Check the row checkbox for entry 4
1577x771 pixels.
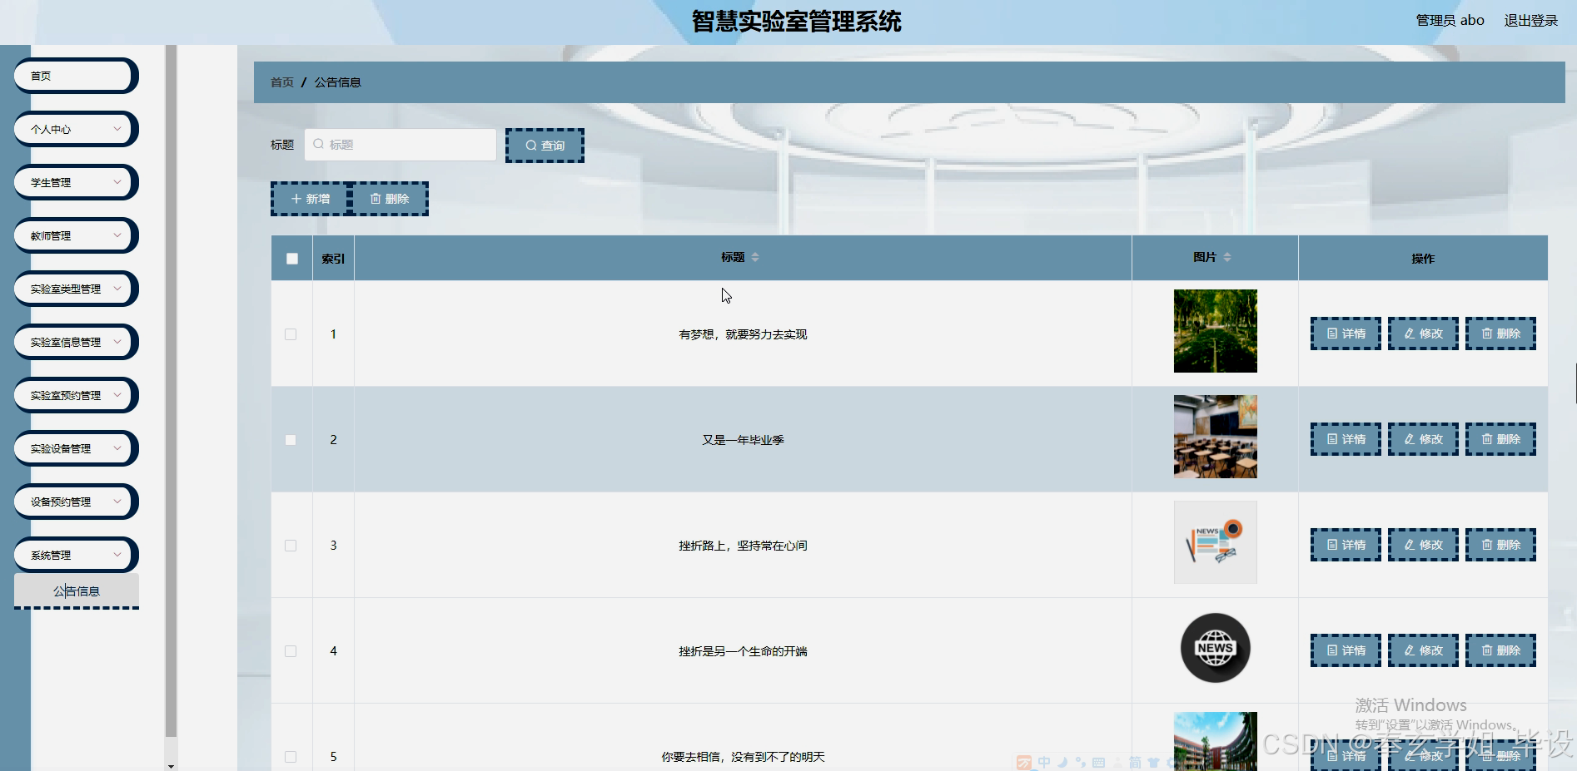pos(291,650)
